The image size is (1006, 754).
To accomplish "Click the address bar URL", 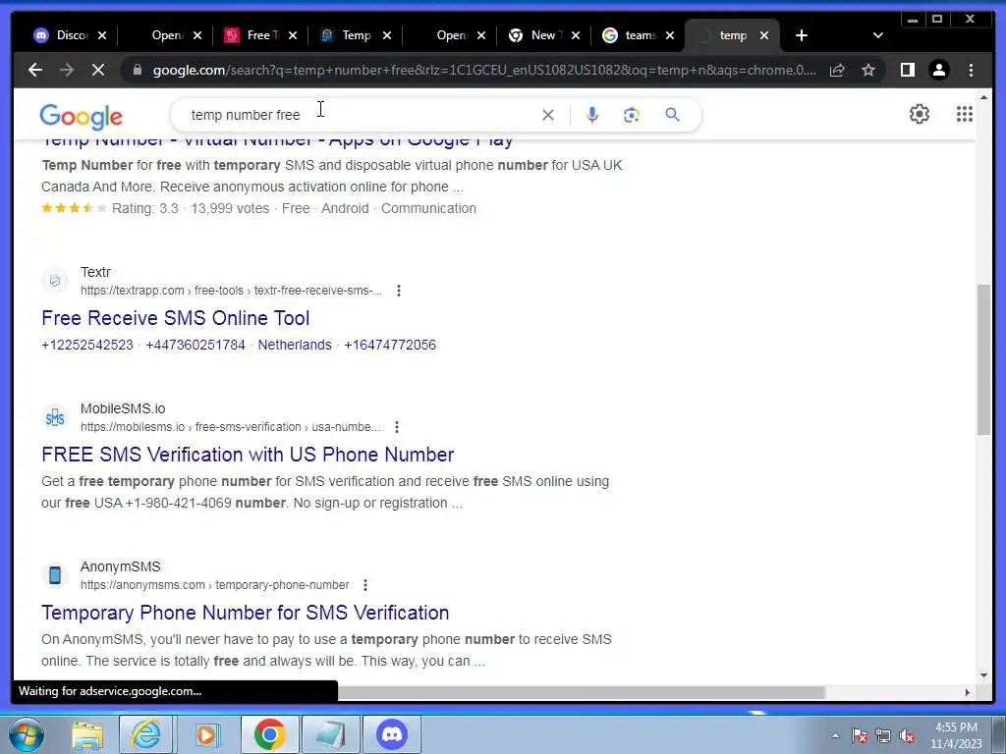I will [x=484, y=70].
